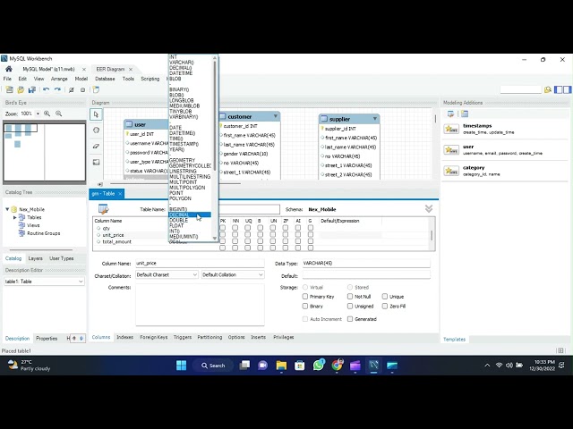Check the Generated checkbox
This screenshot has height=429, width=573.
click(x=350, y=319)
